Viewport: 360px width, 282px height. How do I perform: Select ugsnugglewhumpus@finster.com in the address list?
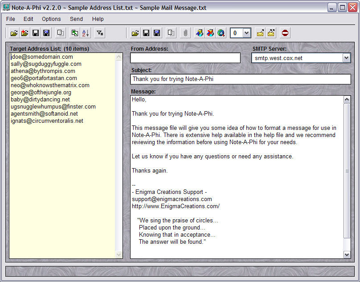tap(53, 107)
